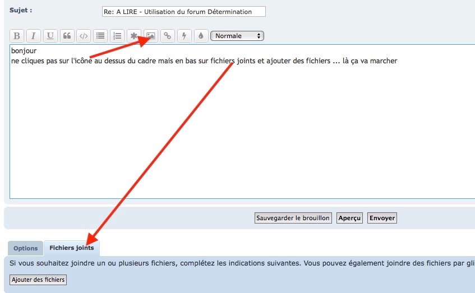Select the Fichiers joints tab

pos(72,248)
